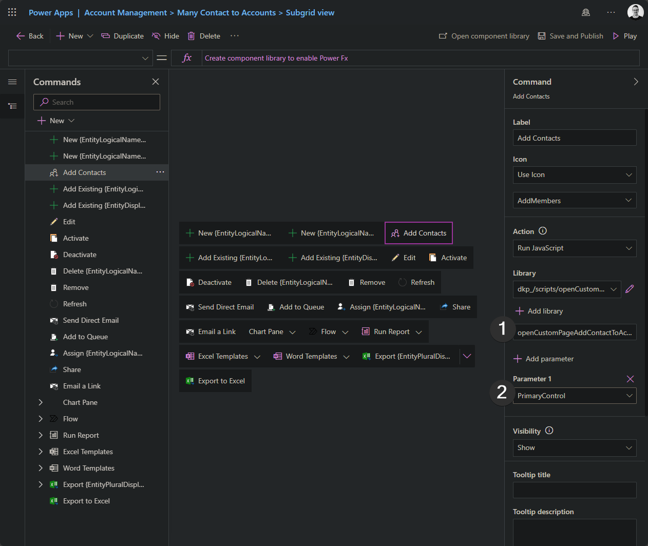Select Add Contacts in the command list
Image resolution: width=648 pixels, height=546 pixels.
point(97,172)
